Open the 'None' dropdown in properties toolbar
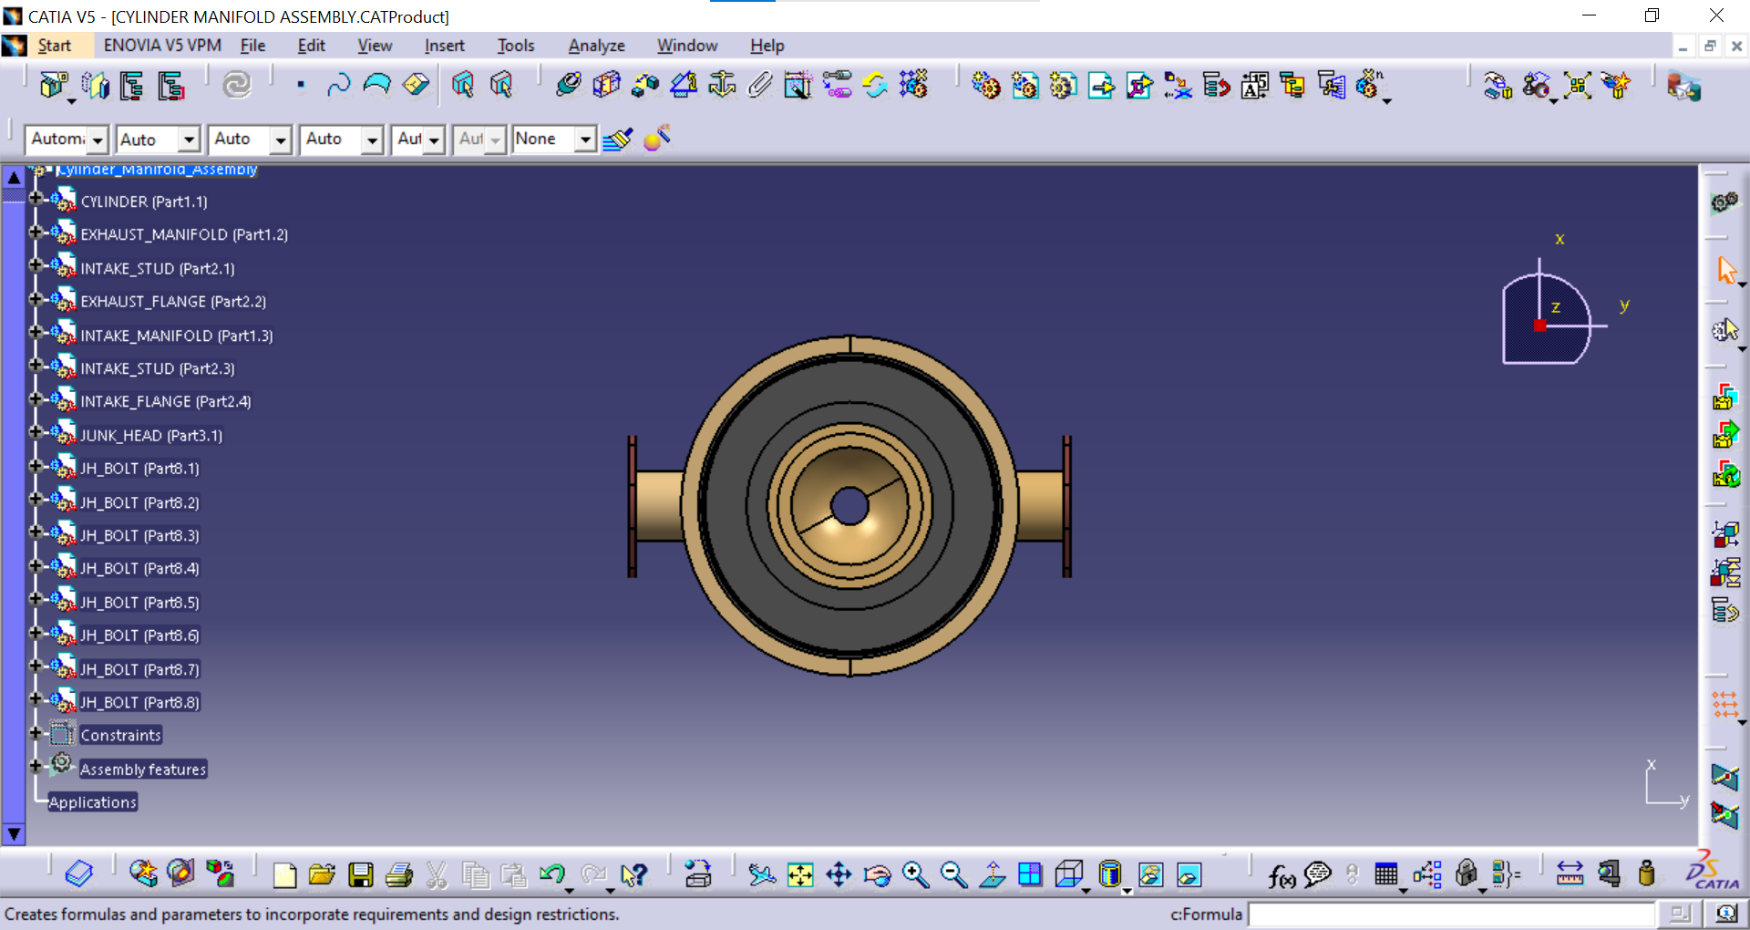 [586, 139]
